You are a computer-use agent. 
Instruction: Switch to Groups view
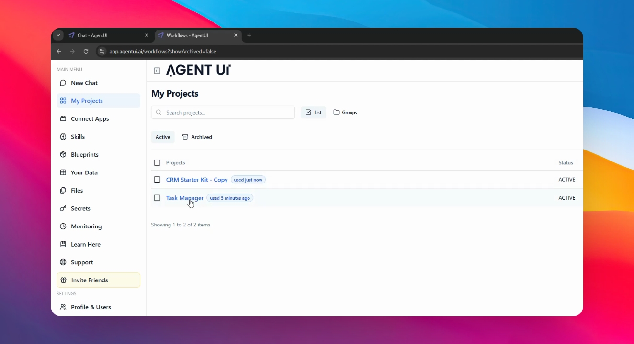point(345,112)
